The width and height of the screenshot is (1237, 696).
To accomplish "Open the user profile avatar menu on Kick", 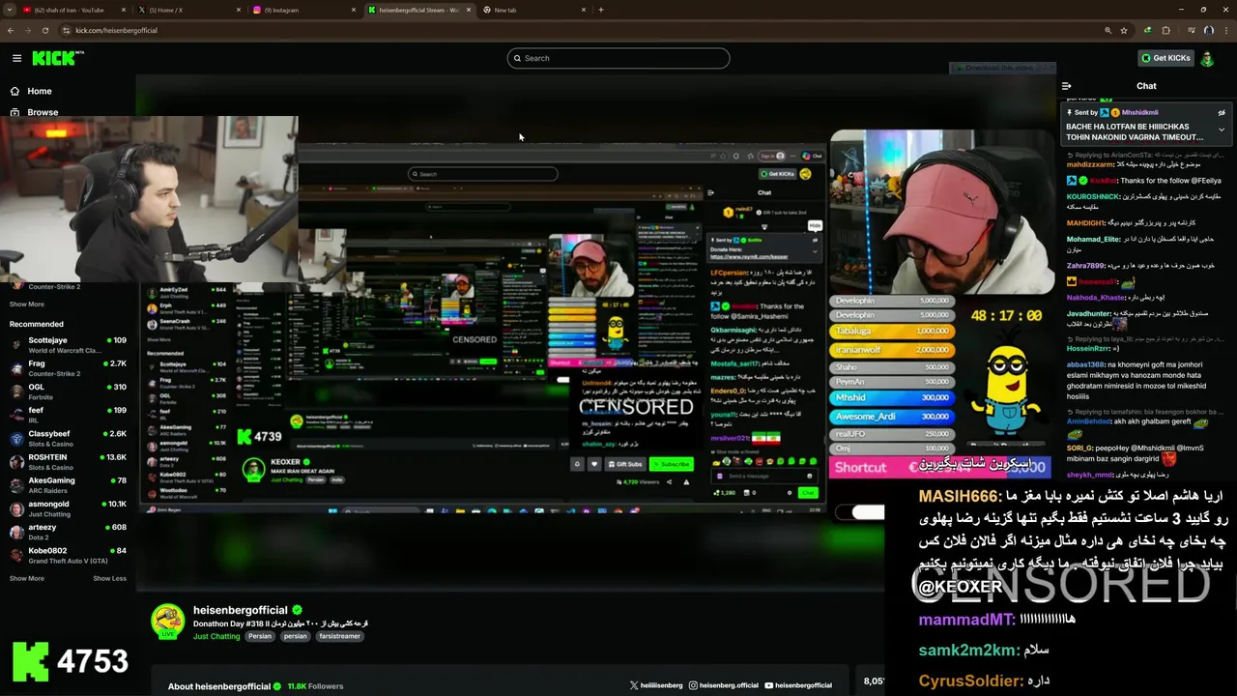I will pos(1207,58).
